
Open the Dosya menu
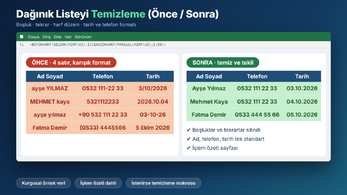click(34, 37)
